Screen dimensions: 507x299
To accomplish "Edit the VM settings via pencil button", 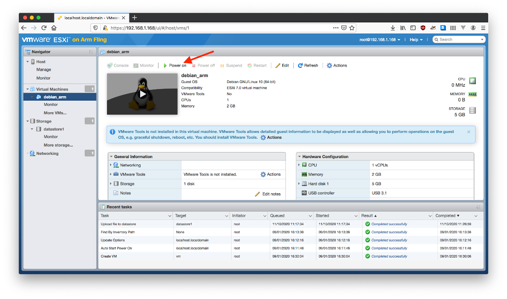I will [282, 65].
